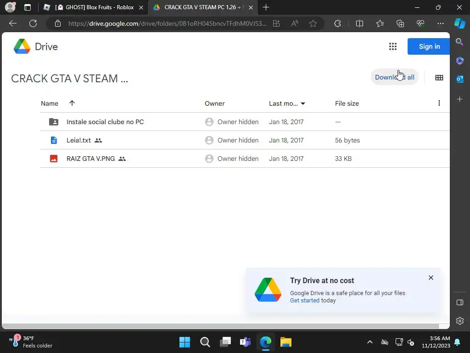
Task: View site information lock icon
Action: 58,23
